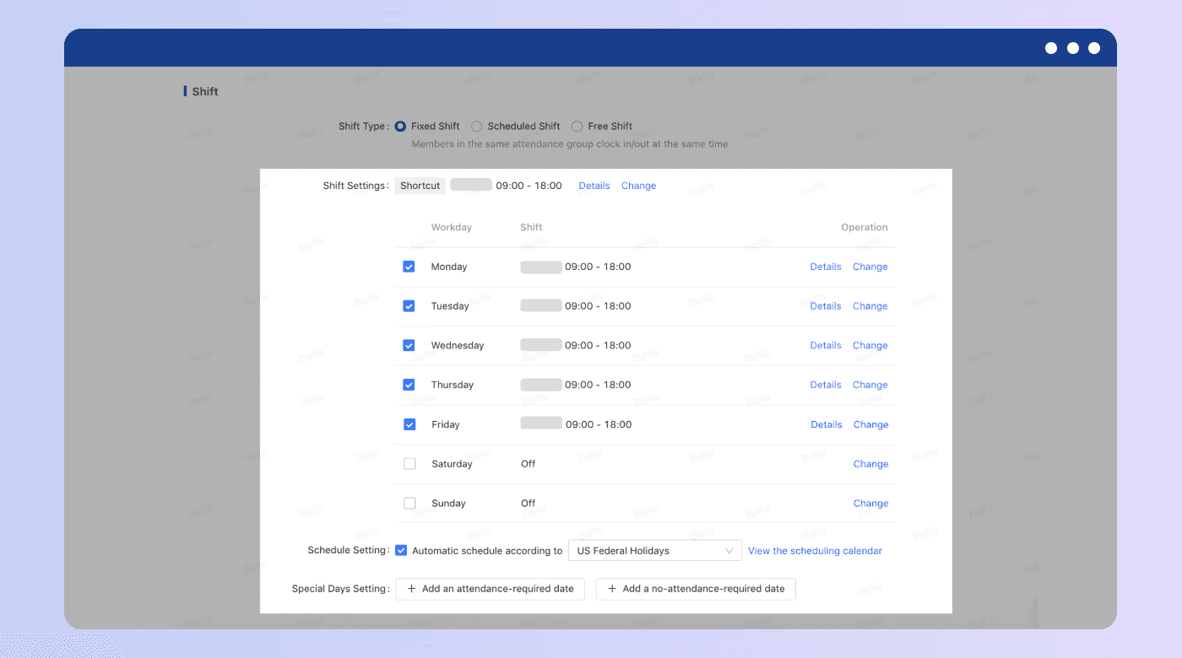Viewport: 1182px width, 658px height.
Task: Click Add a no-attendance-required date button
Action: pos(696,589)
